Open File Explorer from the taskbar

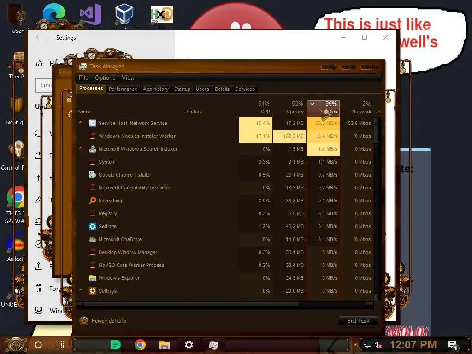(165, 345)
